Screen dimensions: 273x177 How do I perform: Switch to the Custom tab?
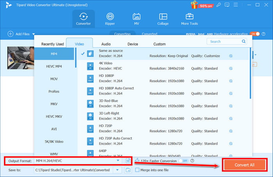(x=160, y=44)
